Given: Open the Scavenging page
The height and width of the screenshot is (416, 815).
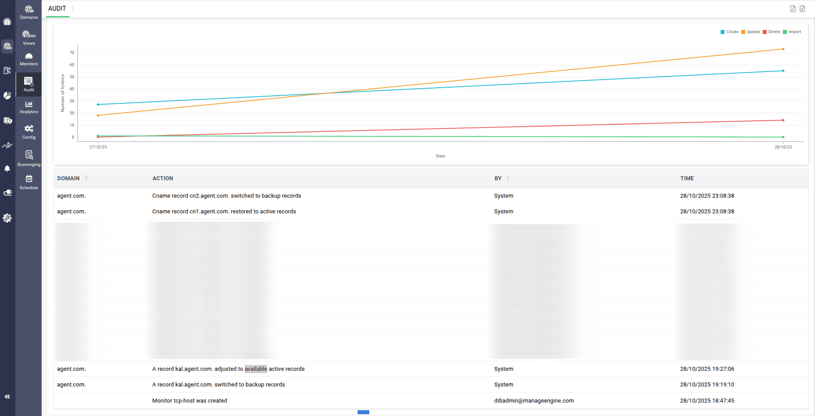Looking at the screenshot, I should coord(29,158).
